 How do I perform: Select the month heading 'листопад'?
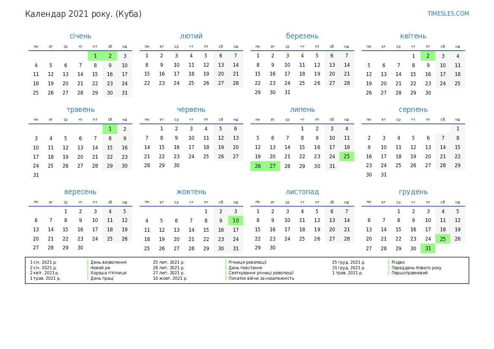302,192
